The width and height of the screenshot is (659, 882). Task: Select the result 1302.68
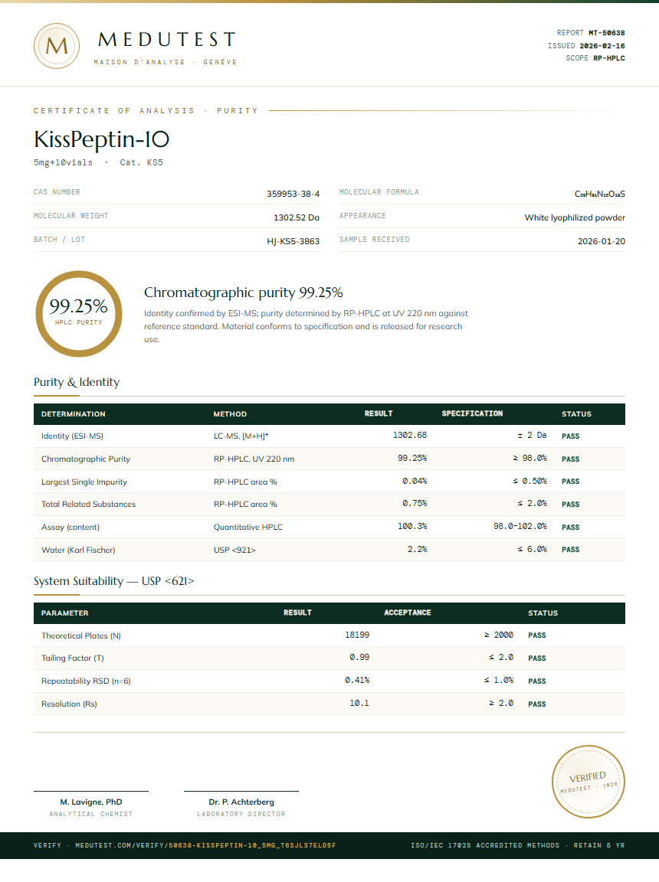coord(410,436)
